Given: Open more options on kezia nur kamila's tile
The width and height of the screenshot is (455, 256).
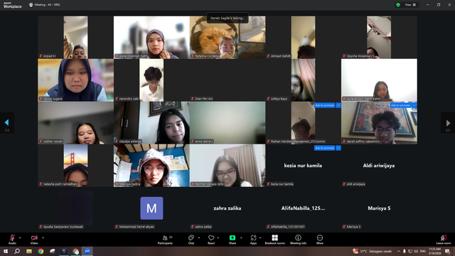Looking at the screenshot, I should pos(338,148).
